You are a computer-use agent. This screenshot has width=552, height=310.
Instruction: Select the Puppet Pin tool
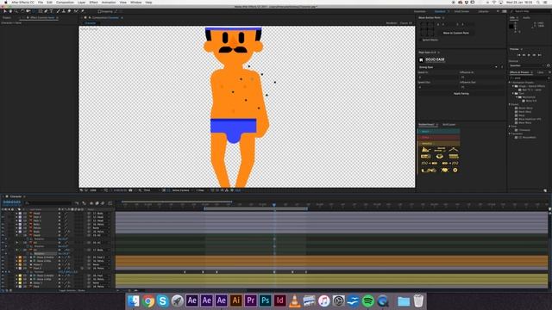pos(83,11)
